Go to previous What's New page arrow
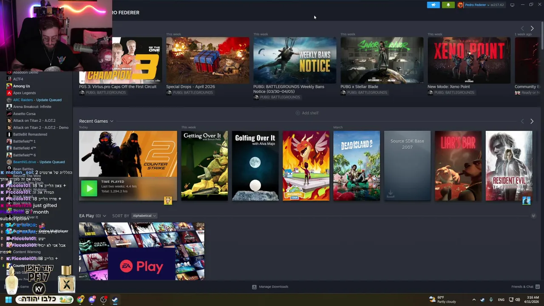Screen dimensions: 544x306 point(522,28)
